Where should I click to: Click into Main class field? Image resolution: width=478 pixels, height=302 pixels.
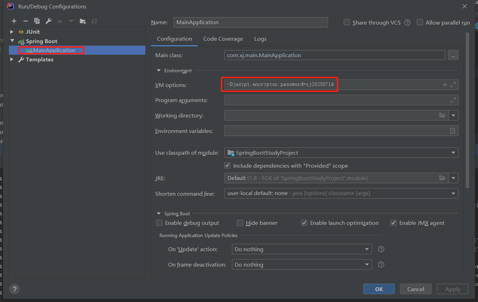pos(335,55)
